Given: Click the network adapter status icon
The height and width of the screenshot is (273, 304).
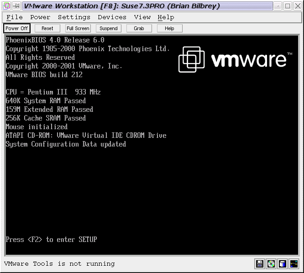Looking at the screenshot, I should (x=294, y=264).
